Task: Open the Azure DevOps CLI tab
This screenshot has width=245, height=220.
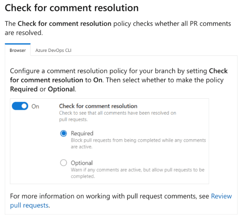Action: pos(53,50)
